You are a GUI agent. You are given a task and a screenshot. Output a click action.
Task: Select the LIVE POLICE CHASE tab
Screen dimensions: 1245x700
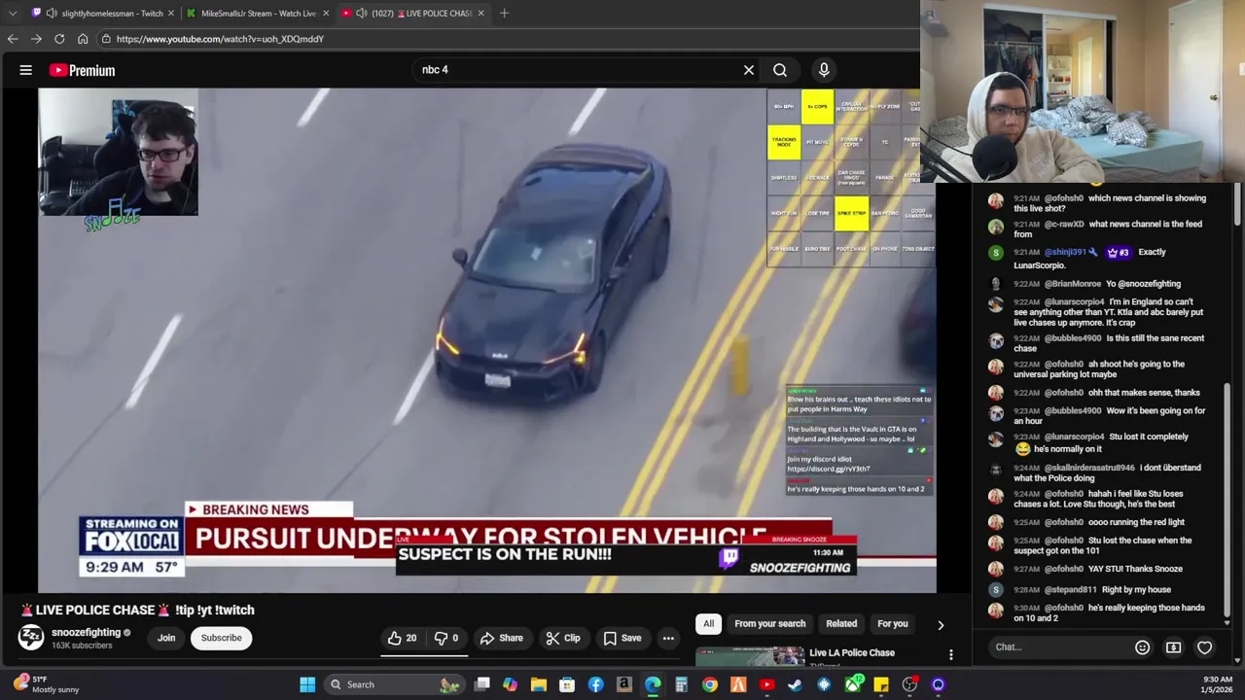click(413, 13)
